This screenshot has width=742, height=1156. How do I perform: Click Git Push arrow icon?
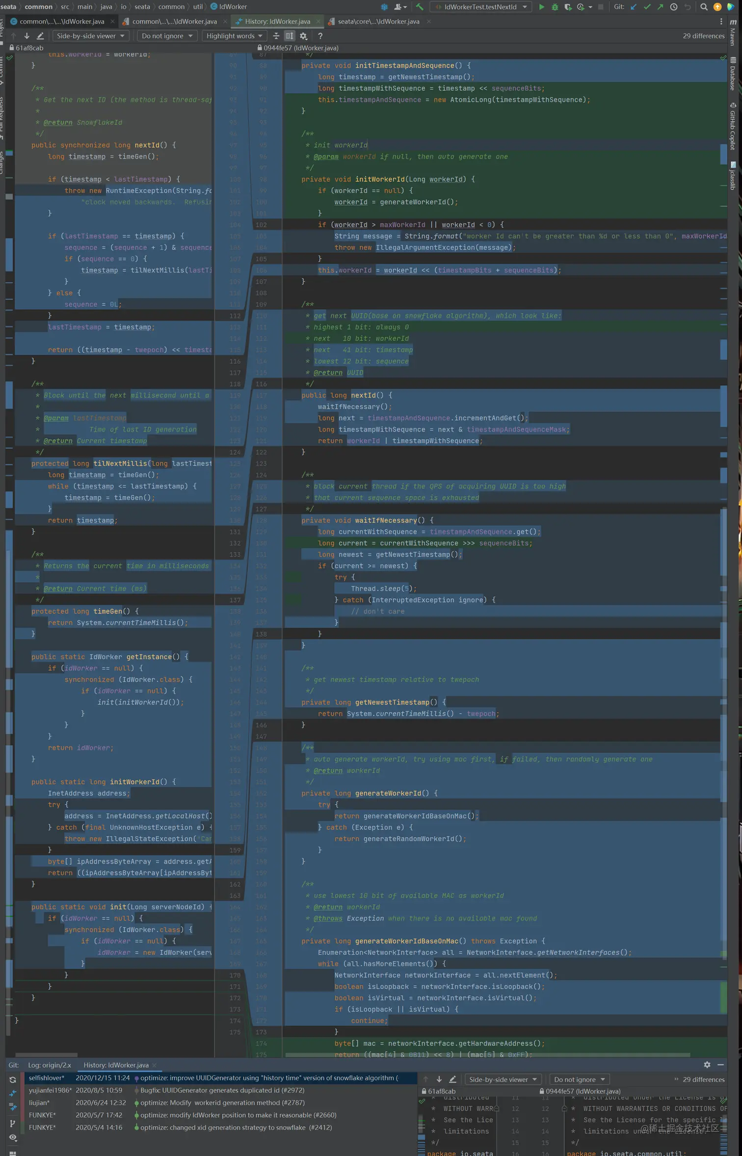click(660, 7)
